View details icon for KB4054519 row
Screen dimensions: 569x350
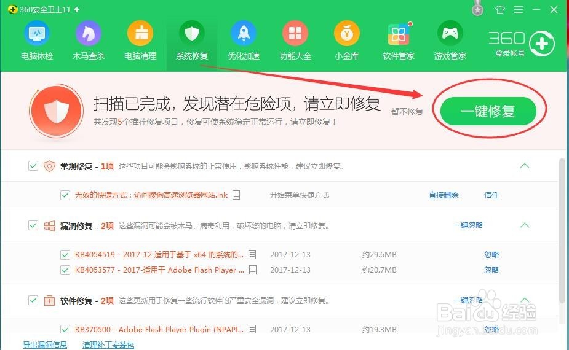click(252, 254)
